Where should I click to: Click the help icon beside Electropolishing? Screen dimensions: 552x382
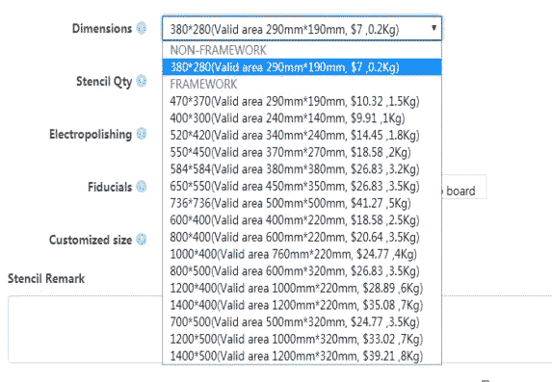tap(142, 134)
